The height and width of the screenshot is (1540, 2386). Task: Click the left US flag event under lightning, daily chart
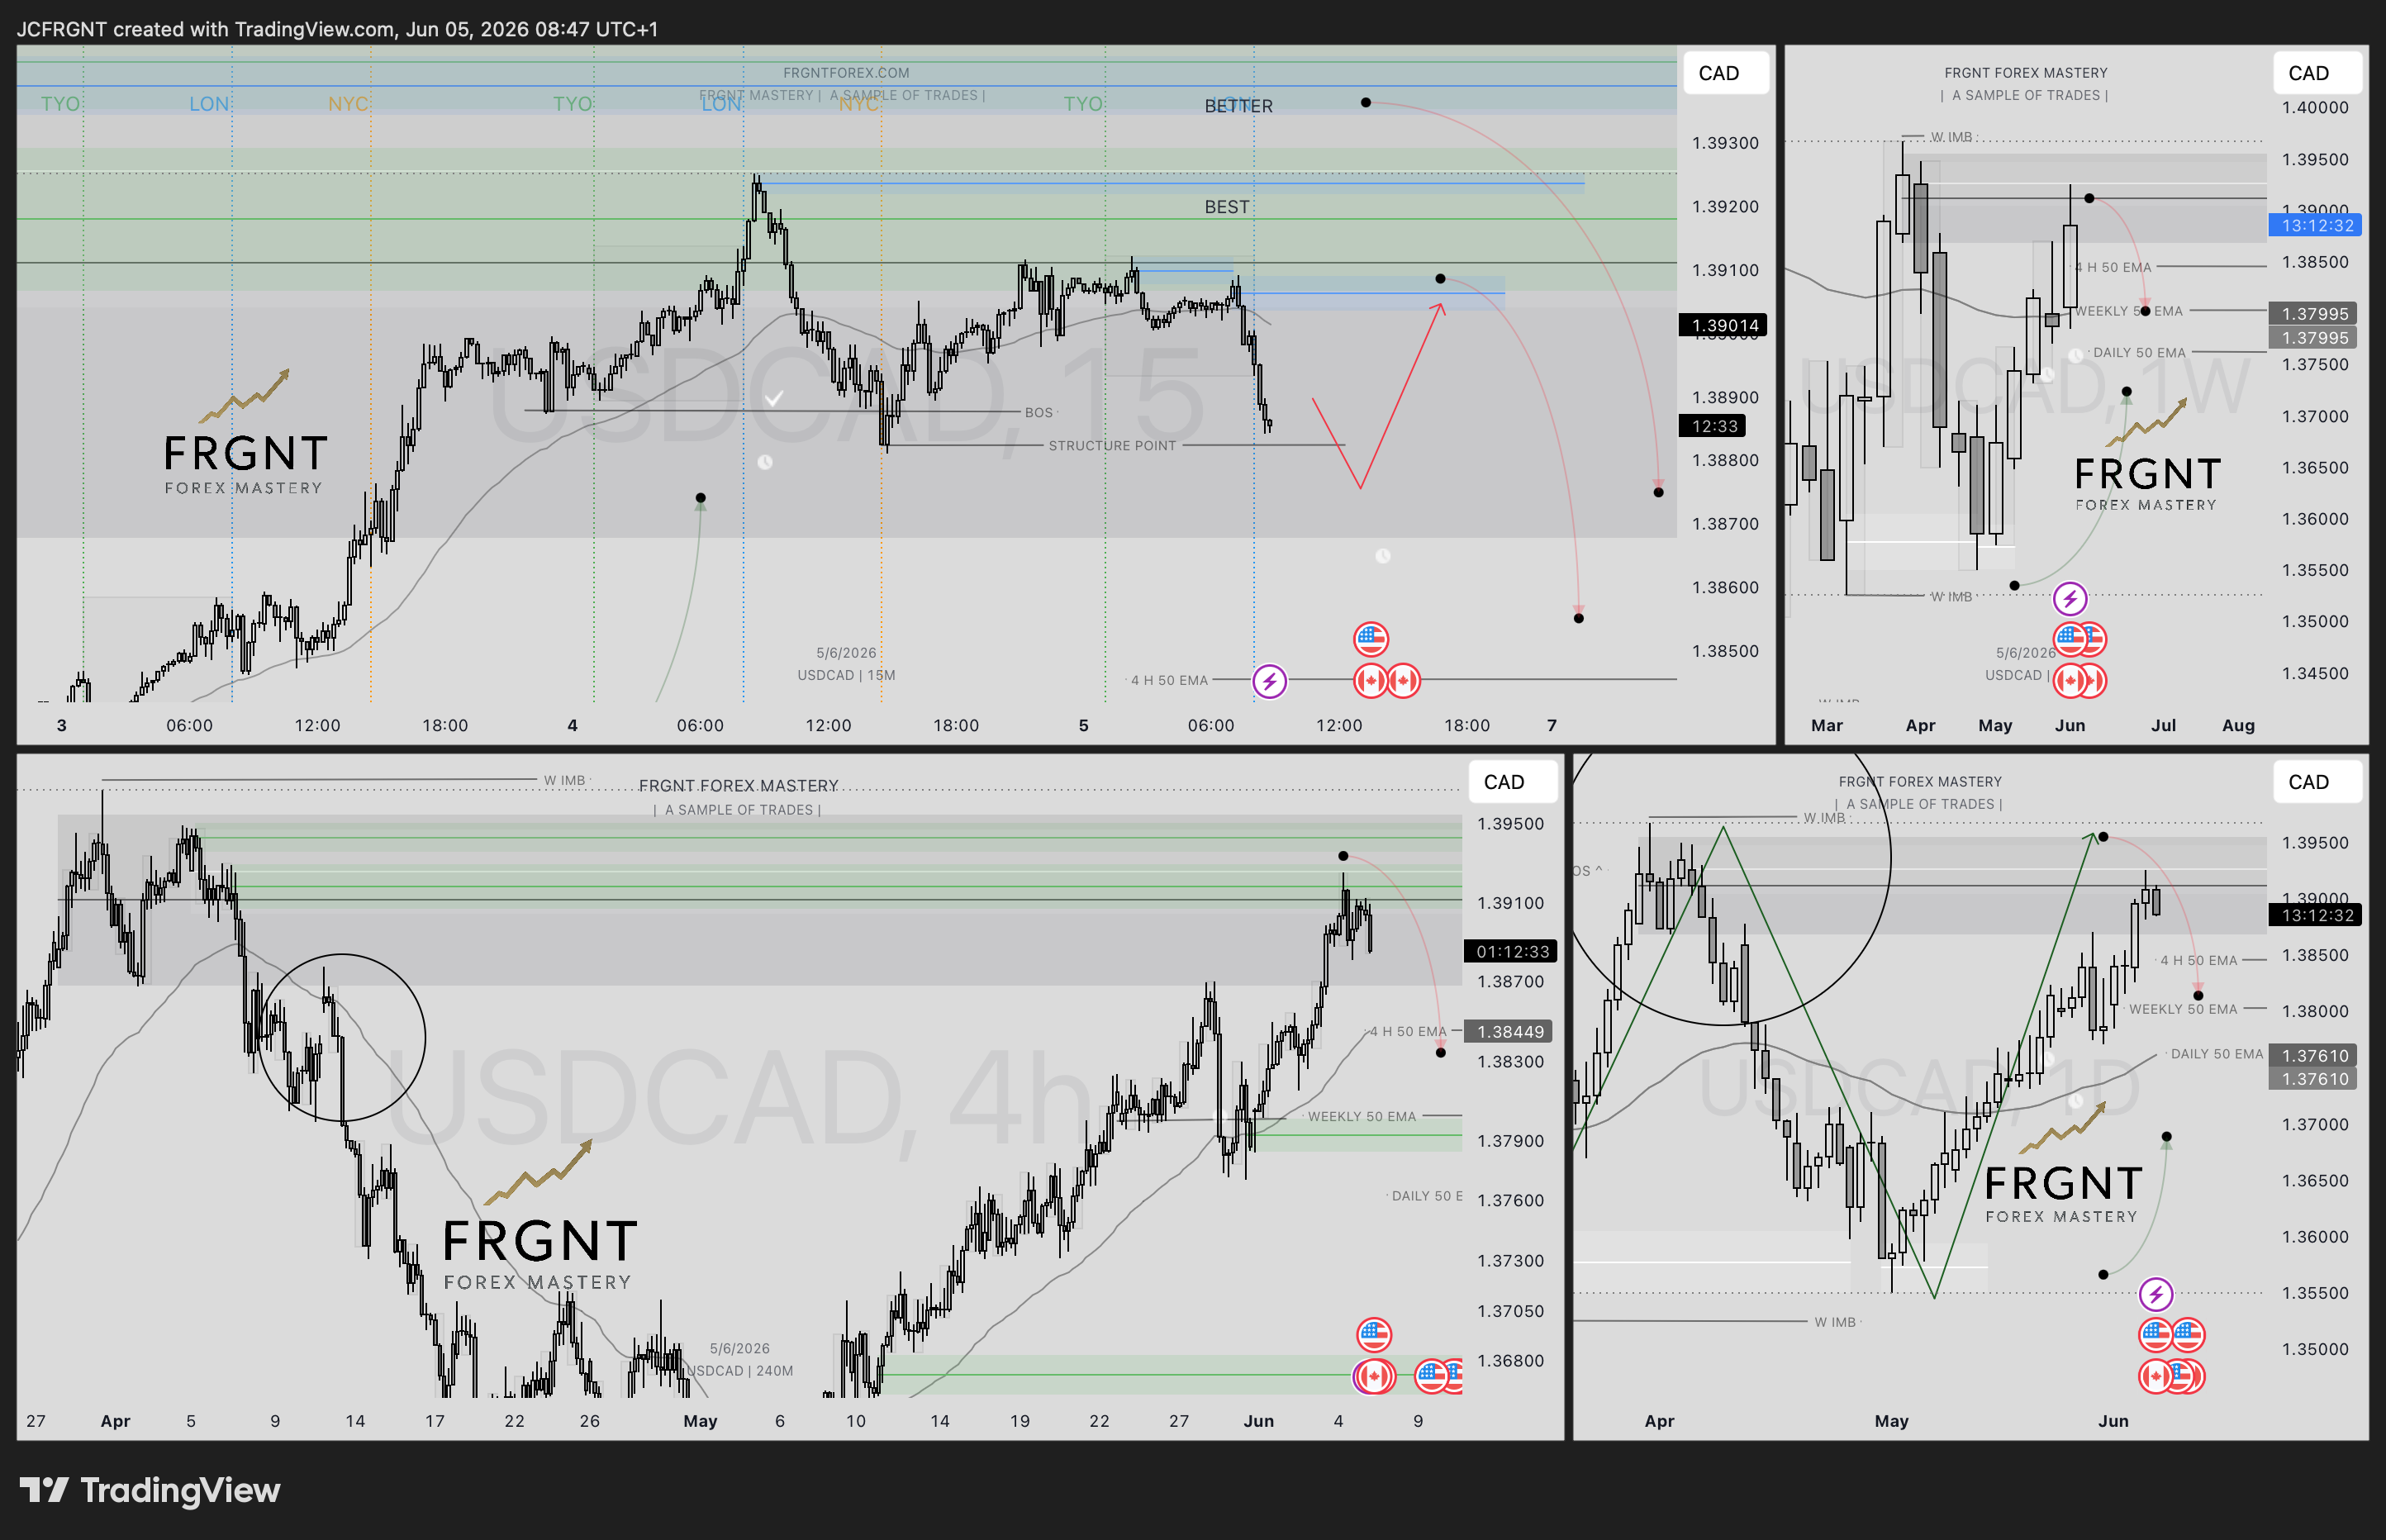click(x=2155, y=1334)
